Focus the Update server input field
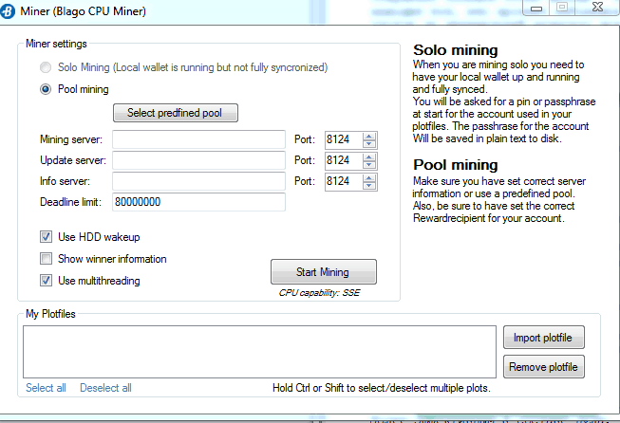 (198, 160)
